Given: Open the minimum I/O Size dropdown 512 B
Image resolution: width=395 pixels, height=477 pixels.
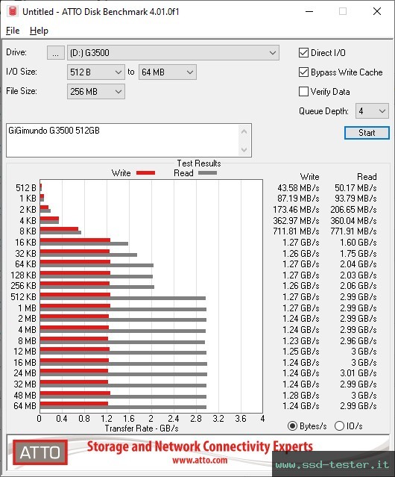Looking at the screenshot, I should click(96, 72).
